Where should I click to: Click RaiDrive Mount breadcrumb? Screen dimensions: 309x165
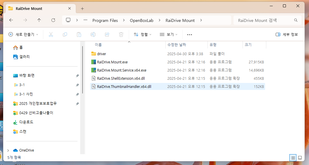pos(180,20)
